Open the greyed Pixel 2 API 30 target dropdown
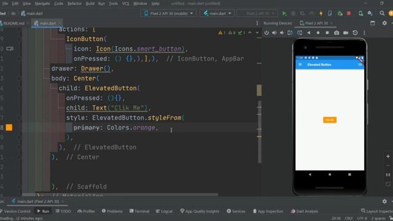Screen dimensions: 393x221 coord(257,14)
